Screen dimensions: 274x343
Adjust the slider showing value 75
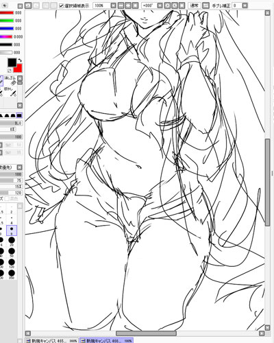(11, 180)
